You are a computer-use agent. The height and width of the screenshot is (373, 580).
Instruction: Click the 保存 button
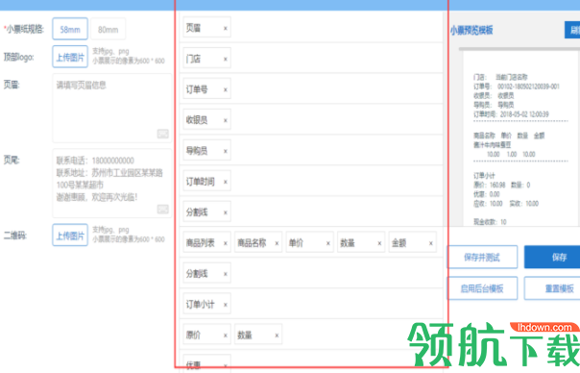coord(552,257)
